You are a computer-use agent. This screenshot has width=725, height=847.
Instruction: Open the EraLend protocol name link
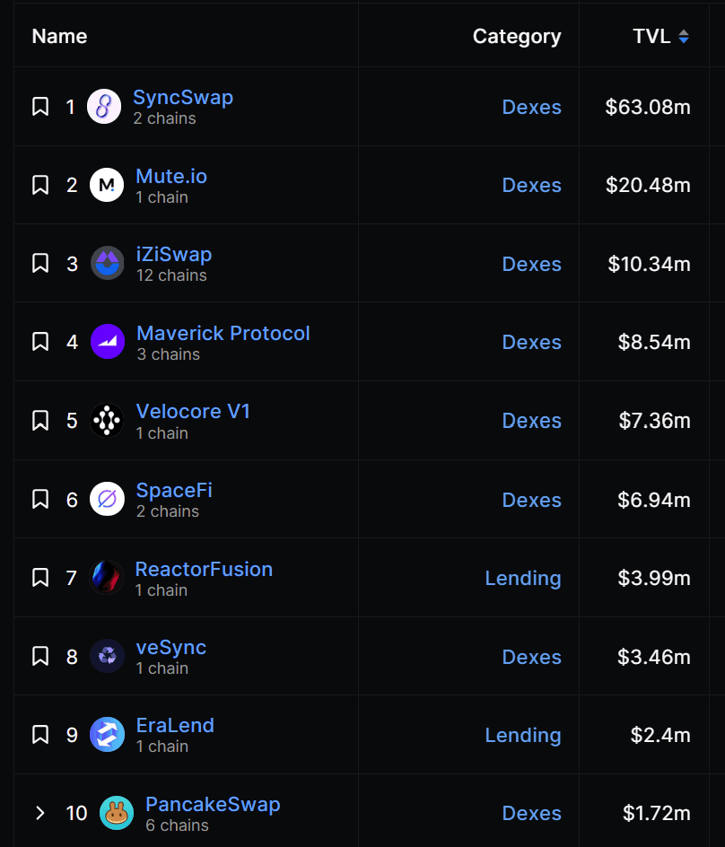[x=175, y=726]
